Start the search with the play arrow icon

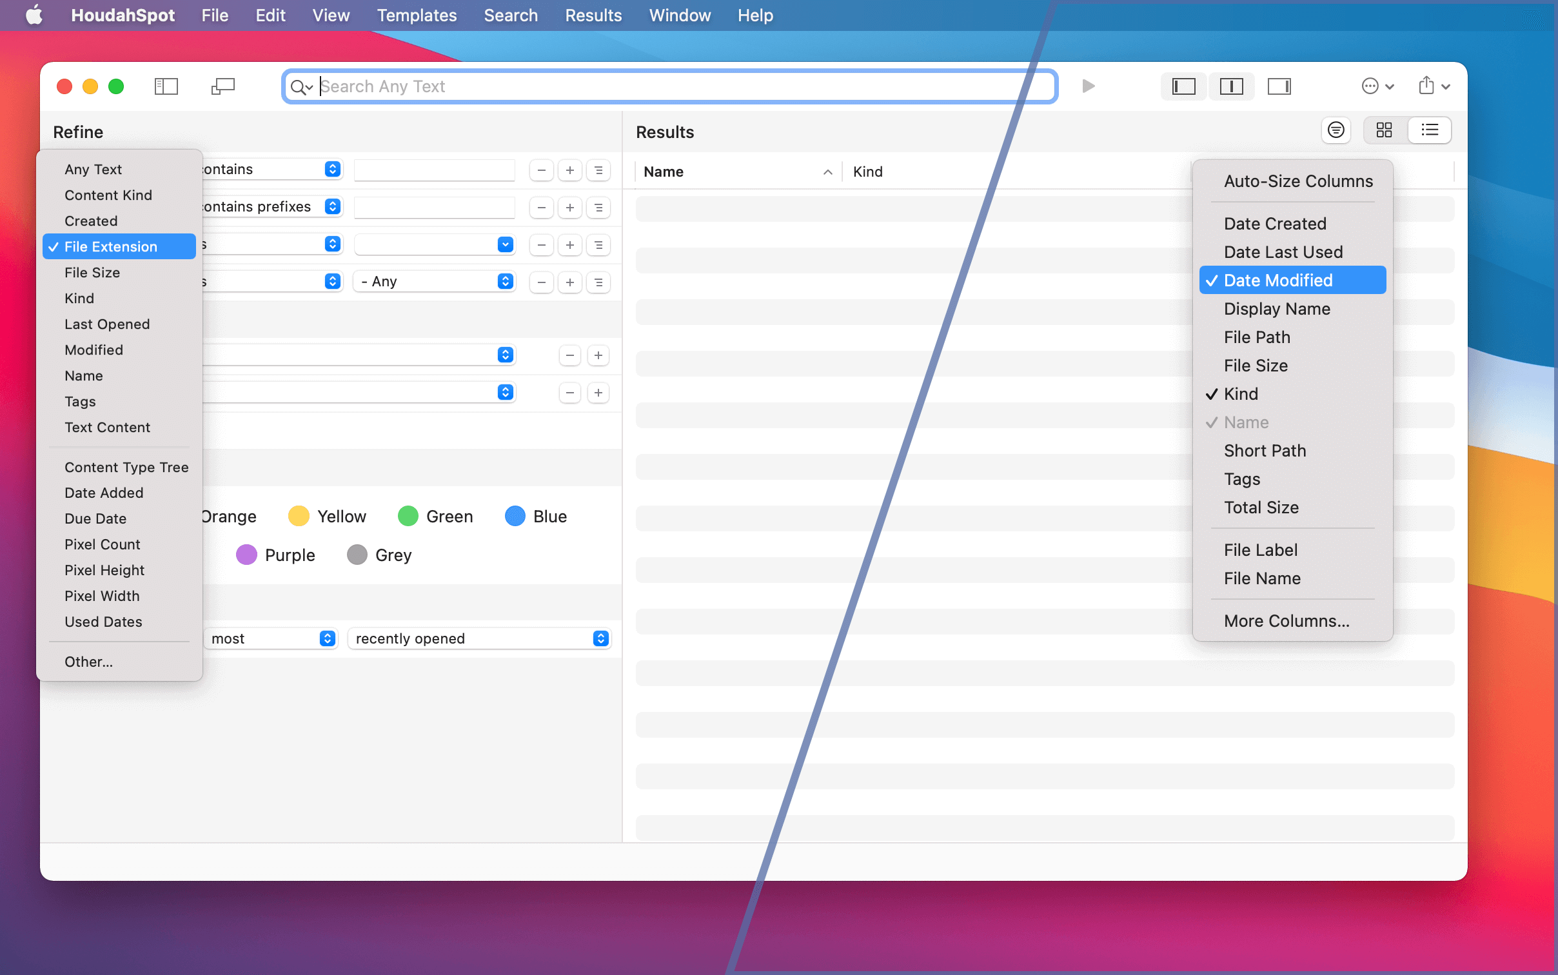pos(1088,86)
